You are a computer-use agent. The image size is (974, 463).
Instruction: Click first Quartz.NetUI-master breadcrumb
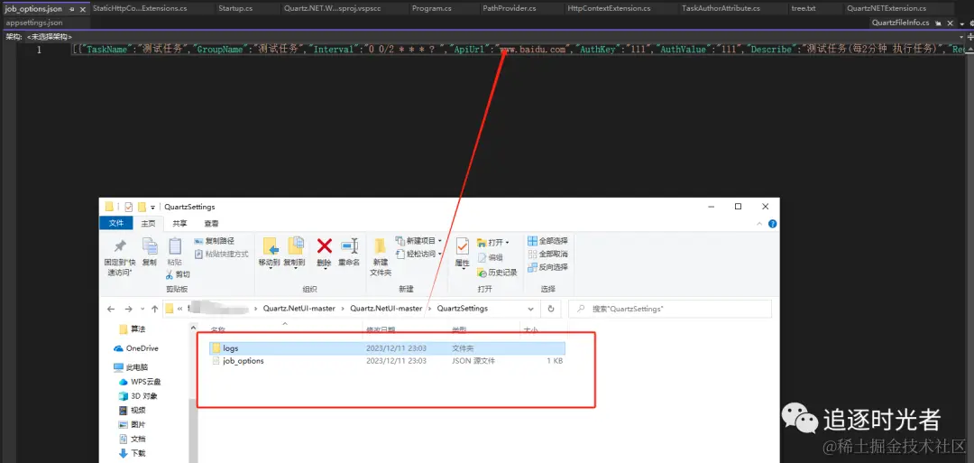click(x=299, y=309)
